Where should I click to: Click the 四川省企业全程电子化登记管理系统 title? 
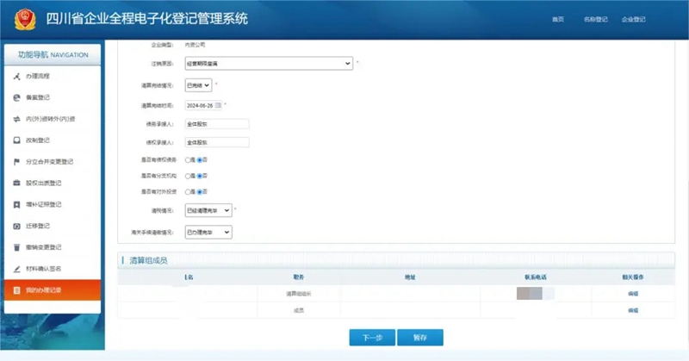tap(146, 19)
